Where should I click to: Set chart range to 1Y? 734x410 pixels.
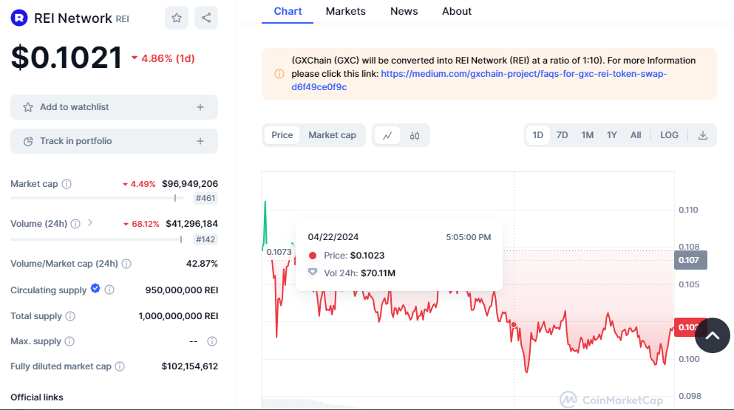(611, 135)
